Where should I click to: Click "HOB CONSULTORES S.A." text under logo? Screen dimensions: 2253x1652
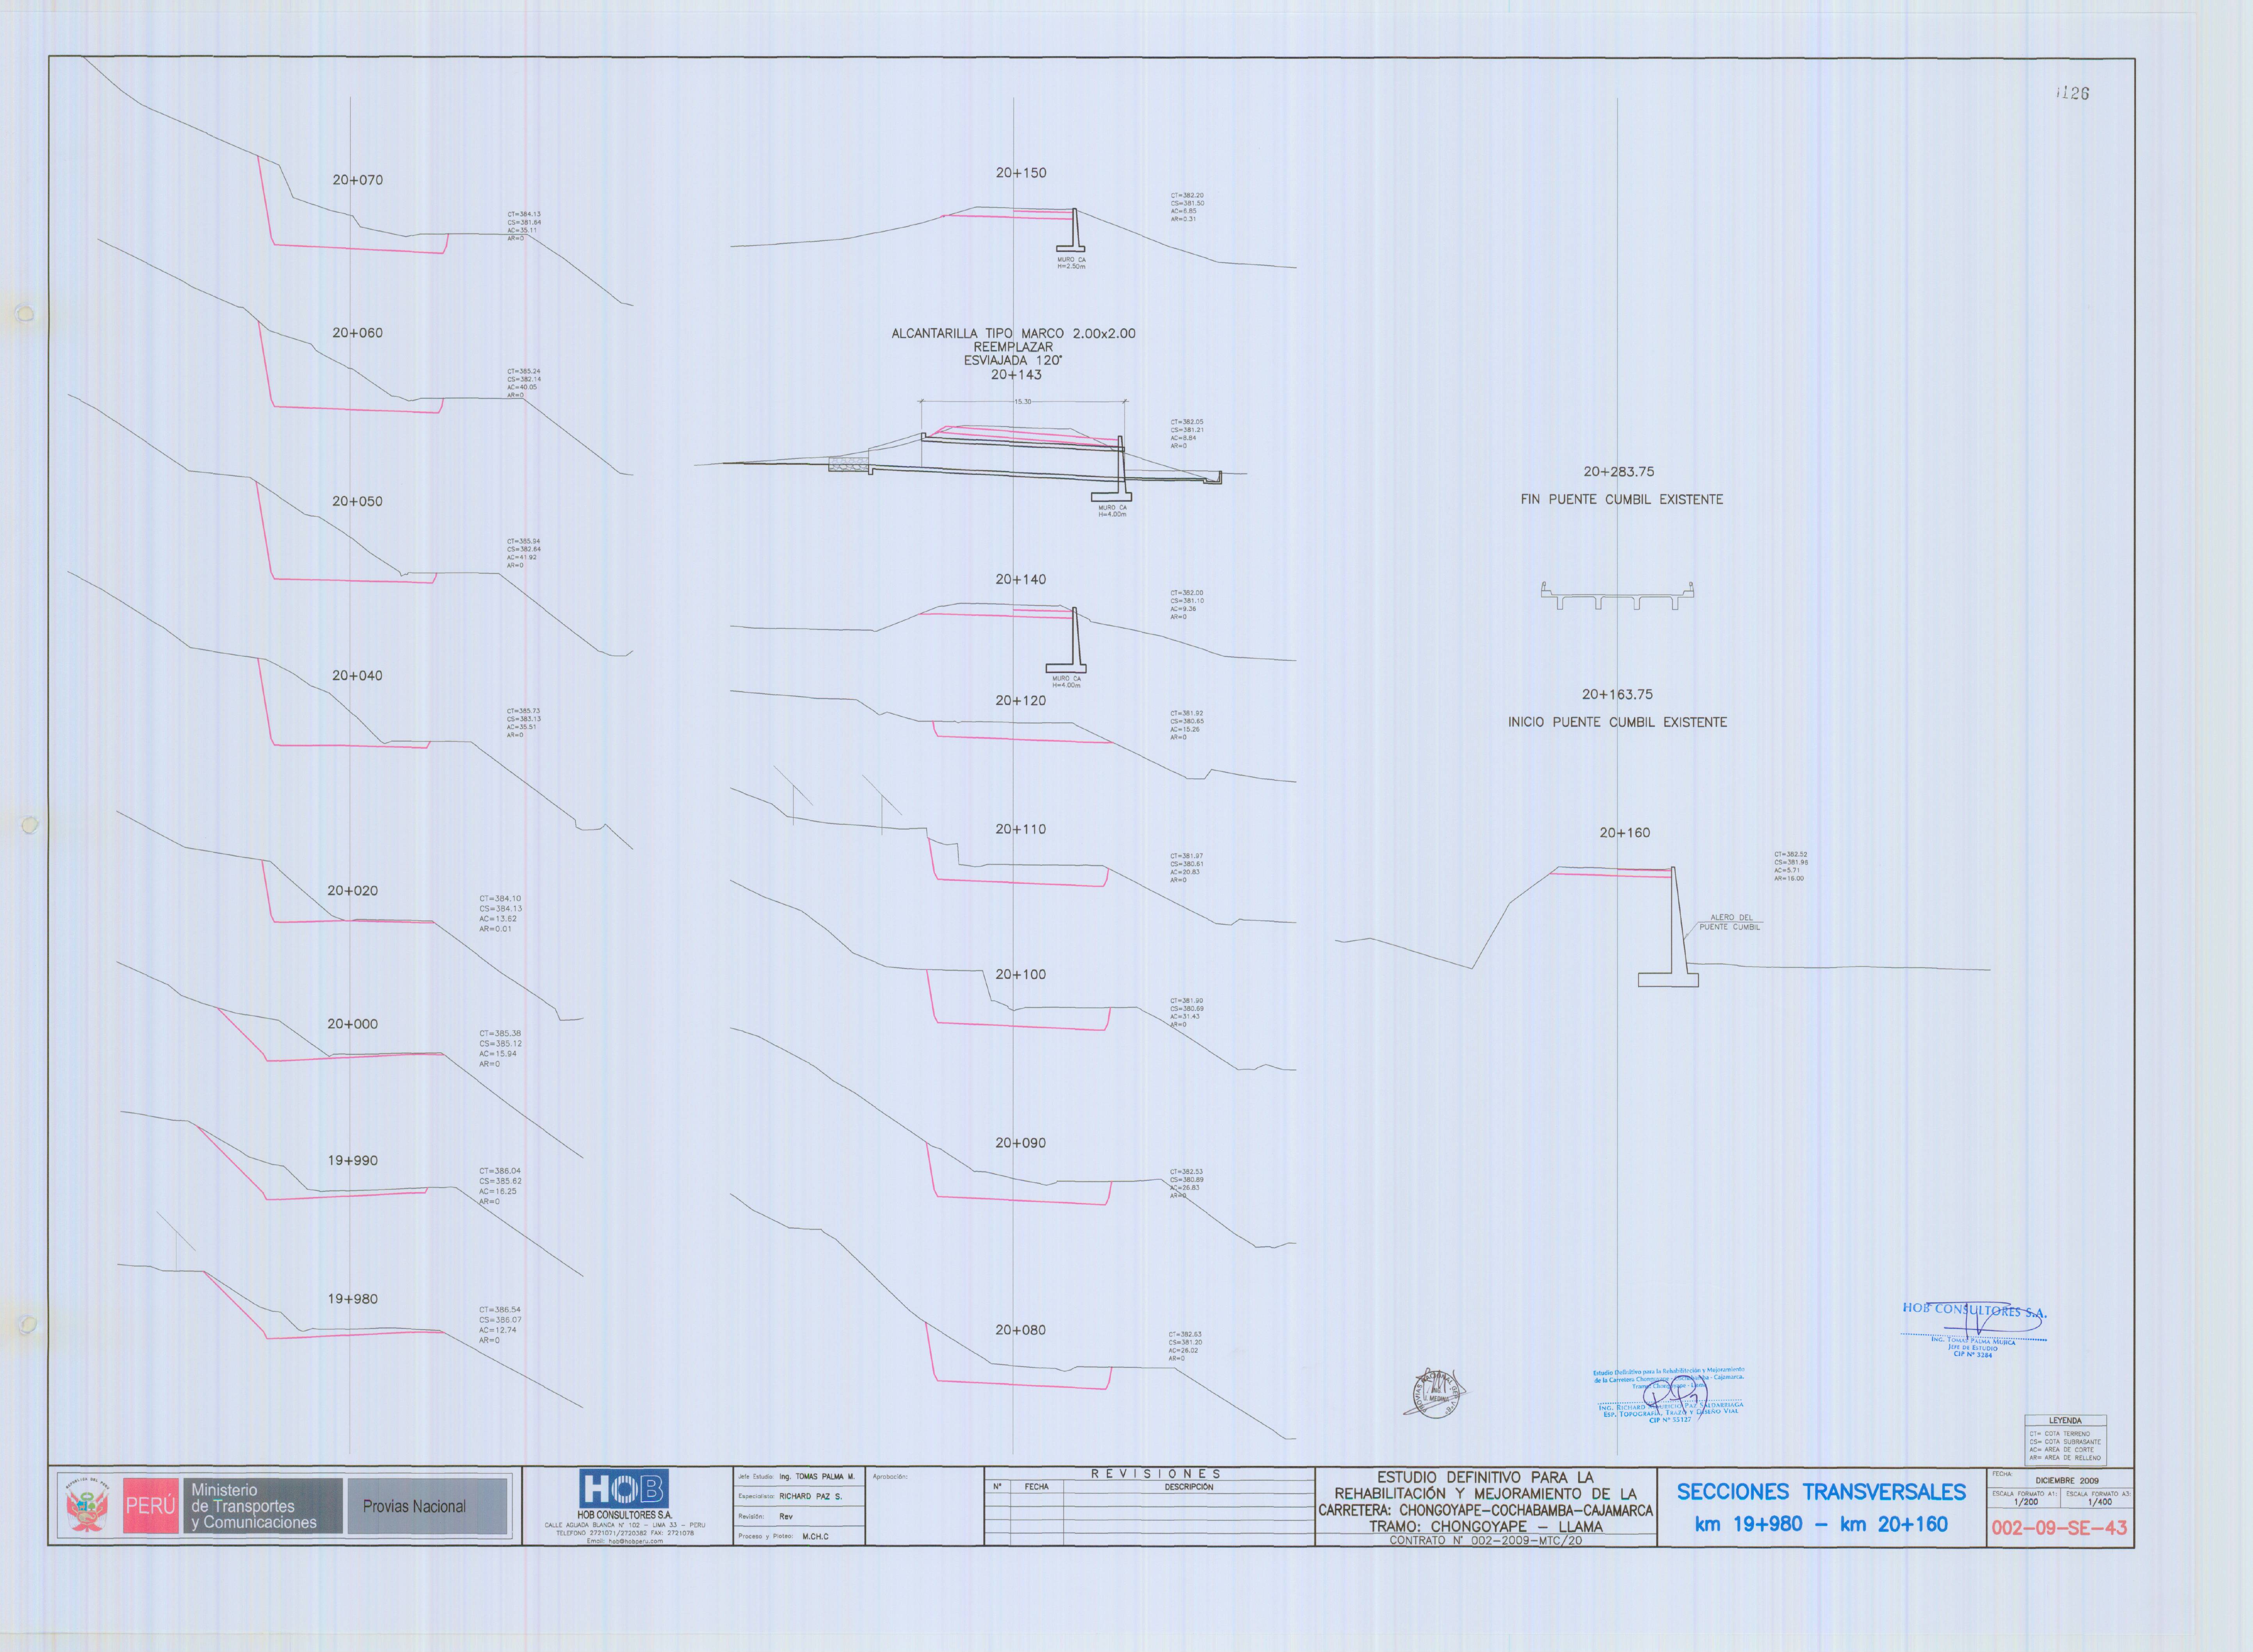coord(624,1515)
